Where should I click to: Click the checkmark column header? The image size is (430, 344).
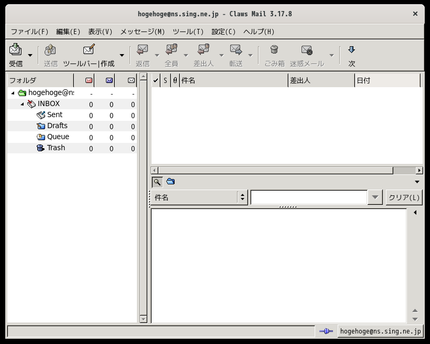[156, 80]
